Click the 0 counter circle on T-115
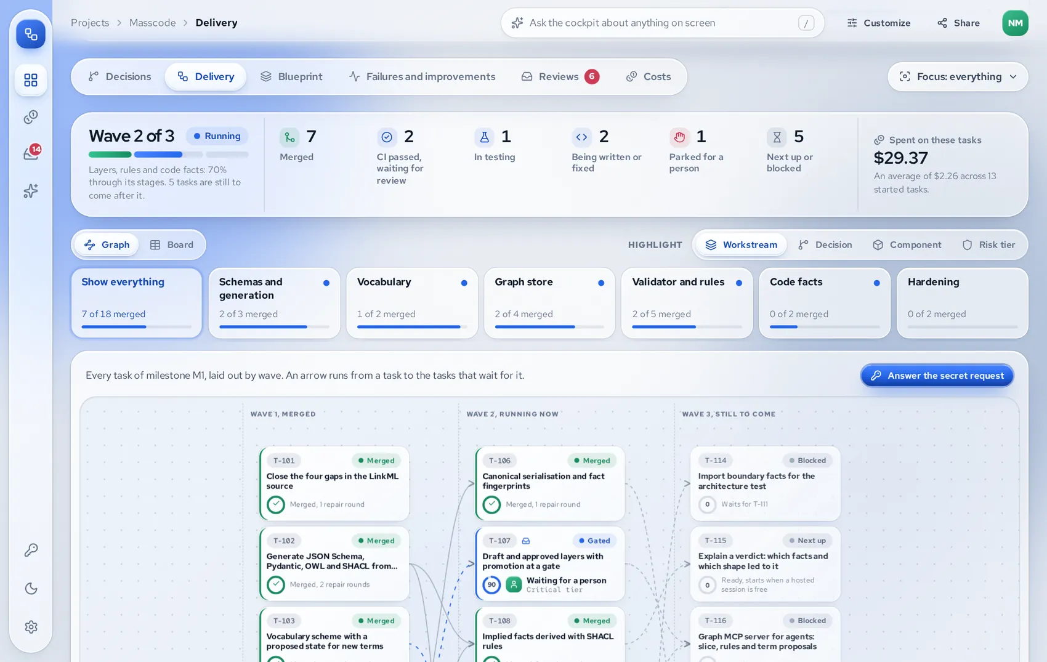Viewport: 1047px width, 662px height. (x=707, y=584)
